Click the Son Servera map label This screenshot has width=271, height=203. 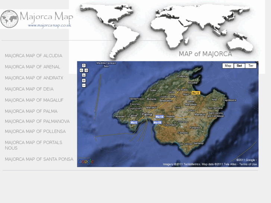click(215, 108)
